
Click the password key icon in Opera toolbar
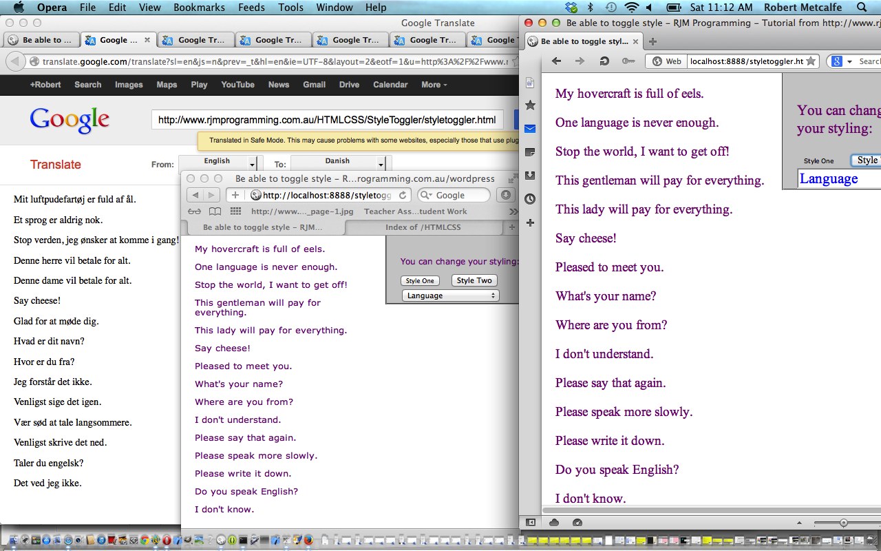coord(628,61)
